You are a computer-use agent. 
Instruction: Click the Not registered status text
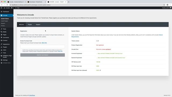point(100,45)
